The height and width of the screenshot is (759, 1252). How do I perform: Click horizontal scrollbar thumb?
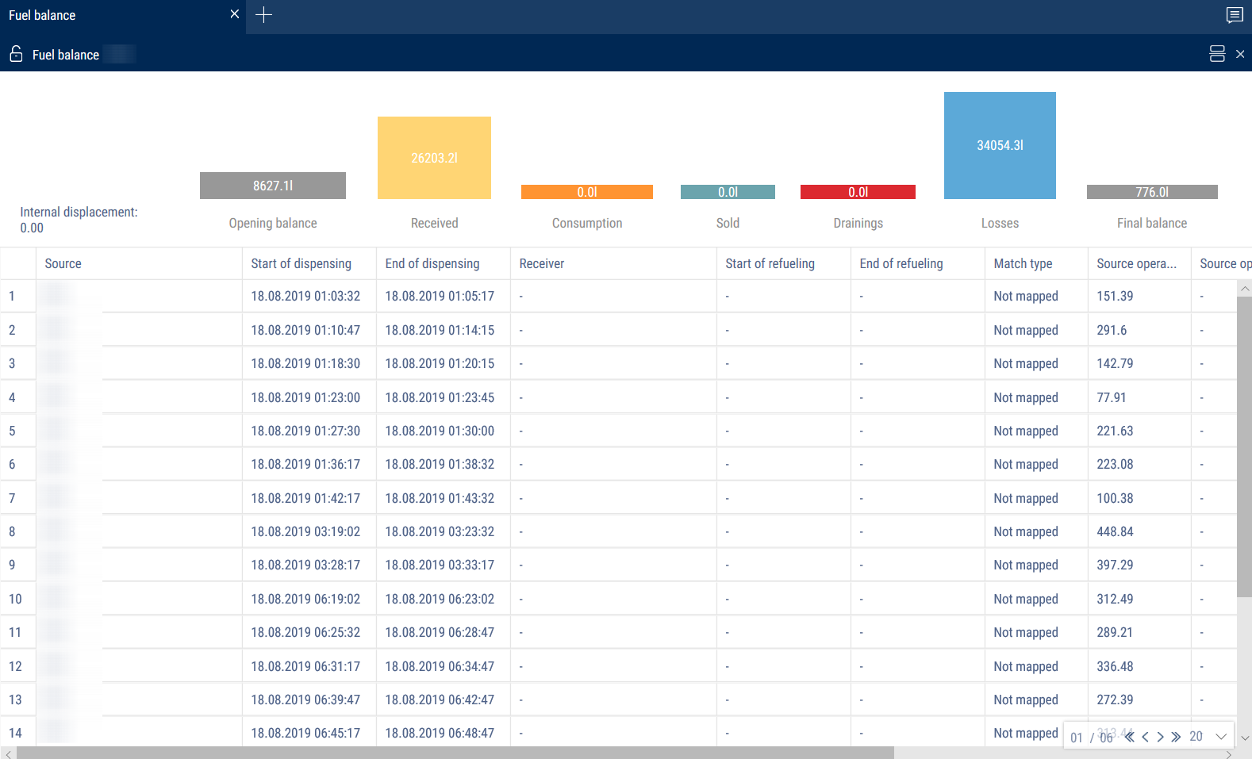point(455,753)
